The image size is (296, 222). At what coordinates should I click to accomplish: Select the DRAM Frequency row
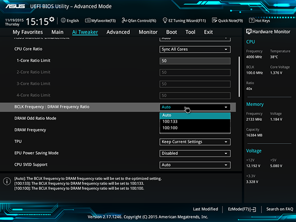tap(30, 130)
